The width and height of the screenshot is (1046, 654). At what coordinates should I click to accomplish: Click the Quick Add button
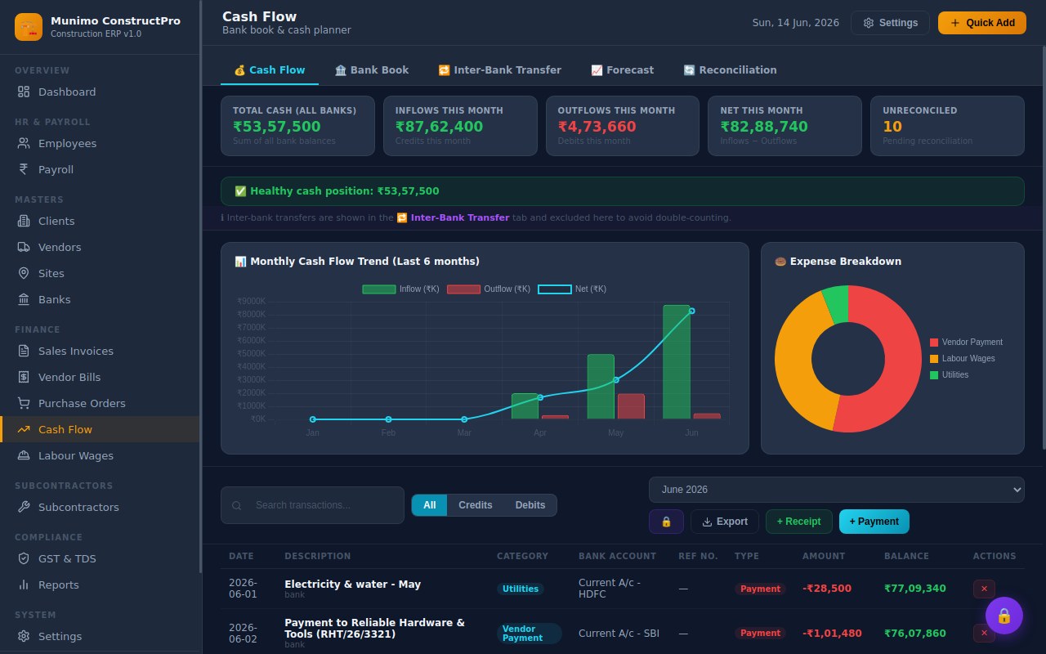981,23
